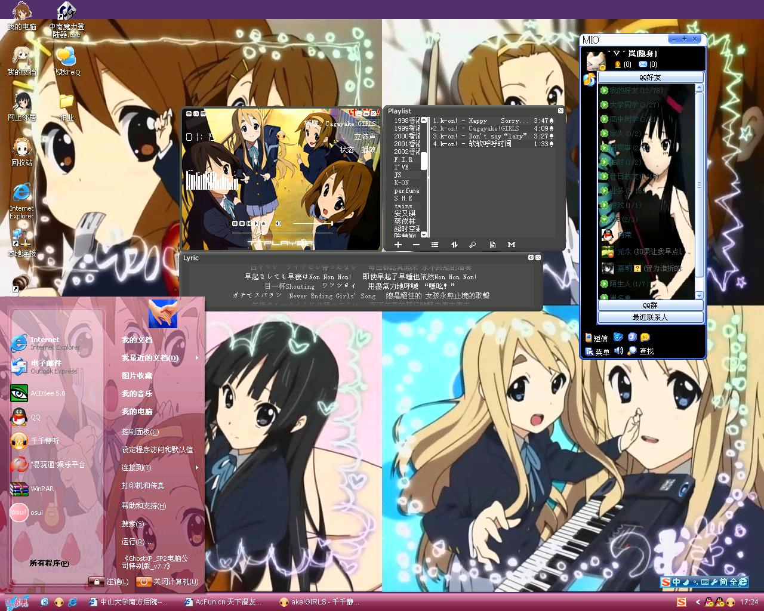Mute the TTPlayer volume speaker icon
The width and height of the screenshot is (764, 611).
[x=278, y=224]
